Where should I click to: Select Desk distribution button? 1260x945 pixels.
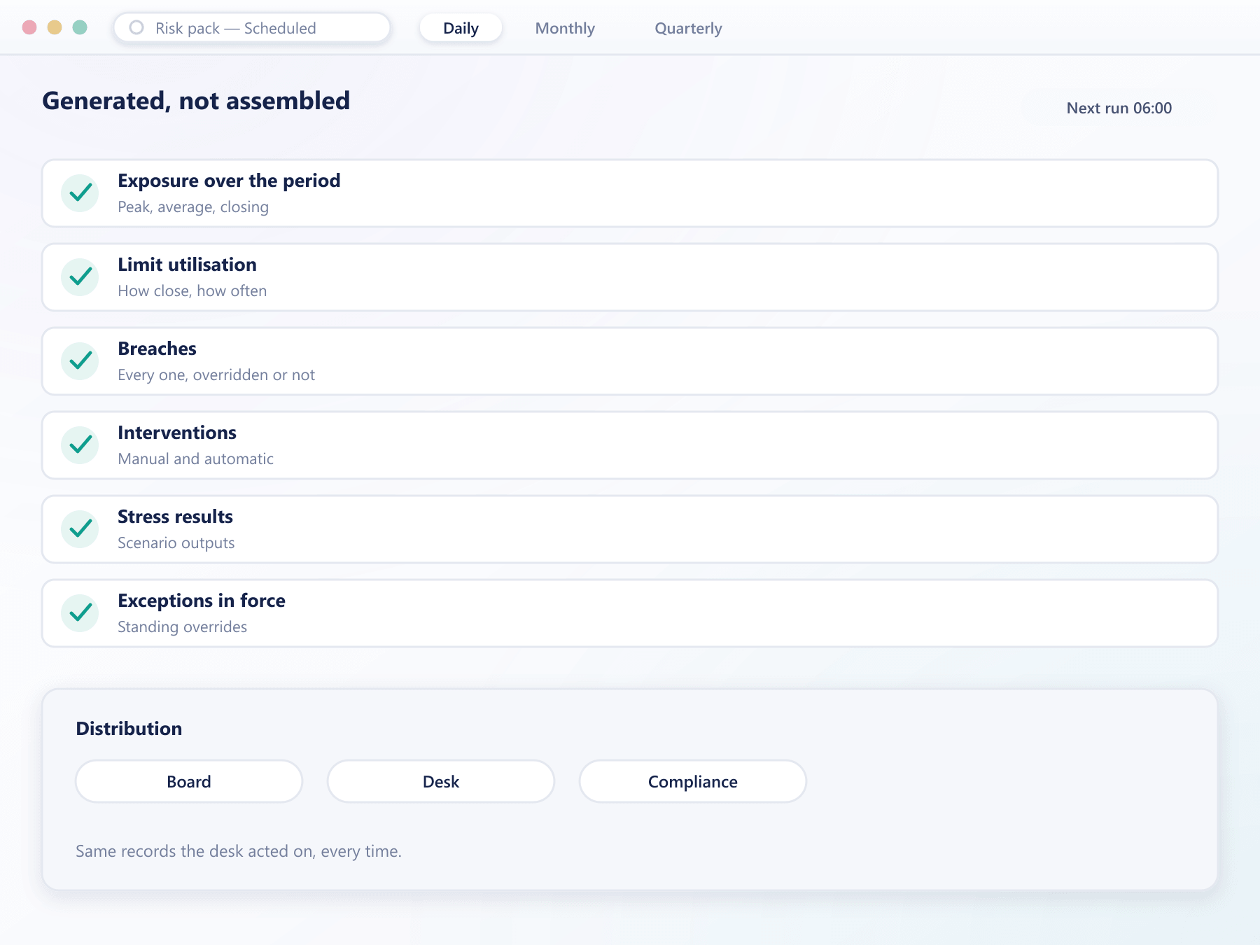[x=441, y=781]
